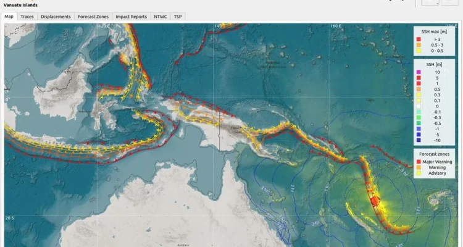463x247 pixels.
Task: Click the '120 E' longitude label
Action: tap(104, 26)
